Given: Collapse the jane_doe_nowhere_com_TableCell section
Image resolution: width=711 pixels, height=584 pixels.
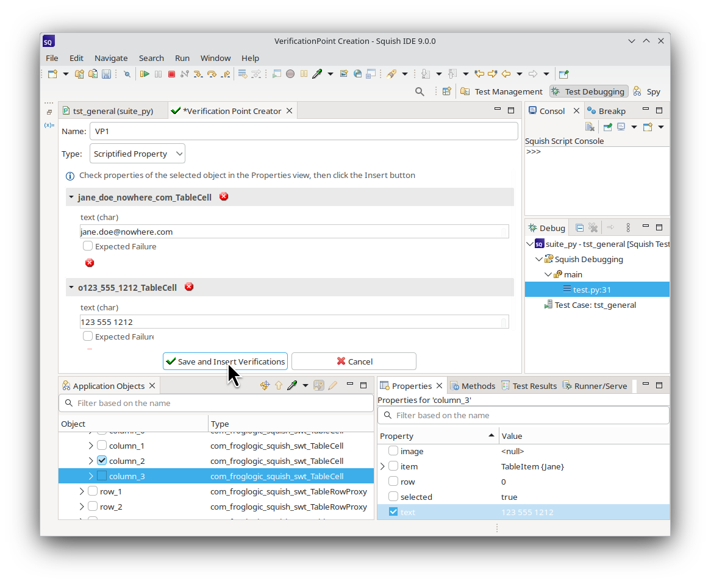Looking at the screenshot, I should click(71, 198).
